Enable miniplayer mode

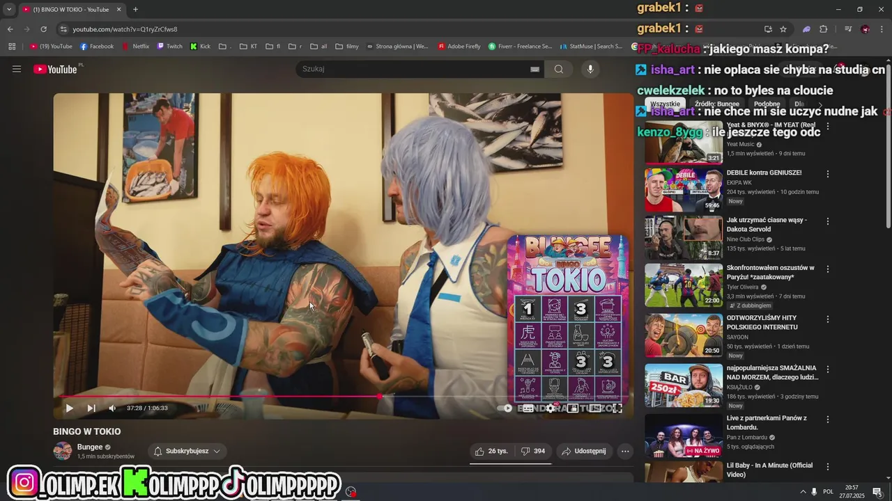[x=573, y=408]
